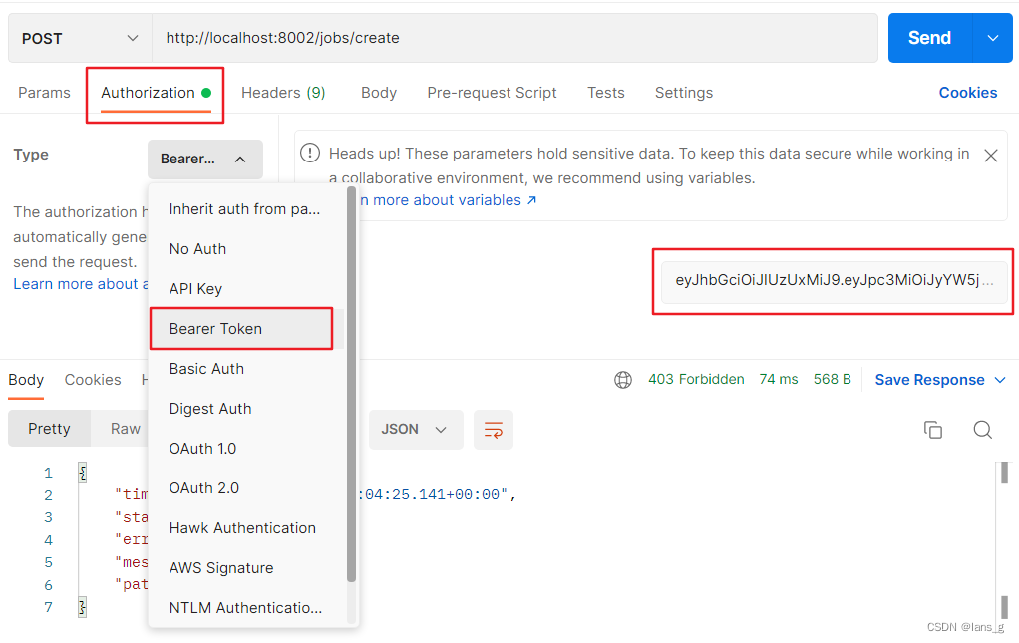Select the Raw response view

pos(124,429)
